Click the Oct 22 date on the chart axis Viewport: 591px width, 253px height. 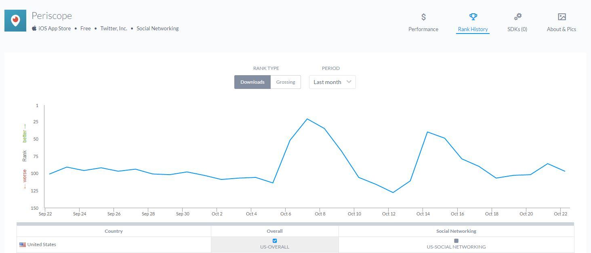pyautogui.click(x=561, y=214)
